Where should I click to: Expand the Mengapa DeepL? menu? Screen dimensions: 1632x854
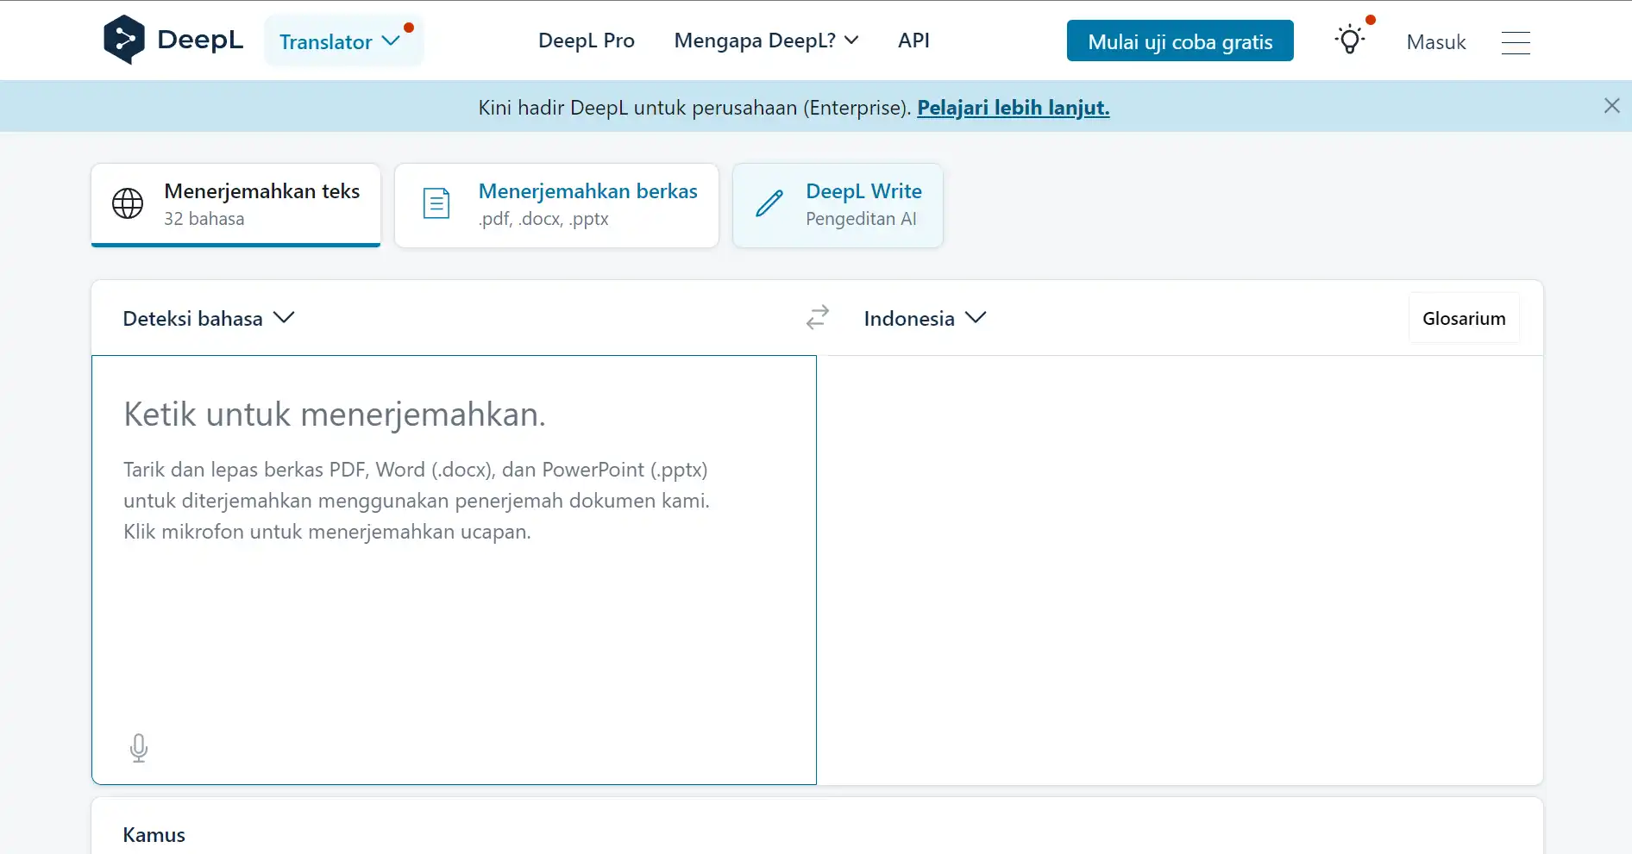click(766, 41)
